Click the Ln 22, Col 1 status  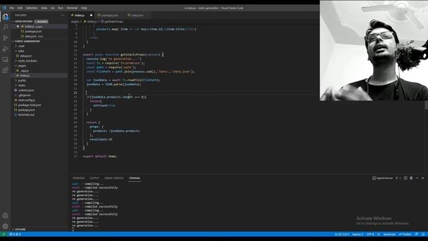tap(342, 234)
